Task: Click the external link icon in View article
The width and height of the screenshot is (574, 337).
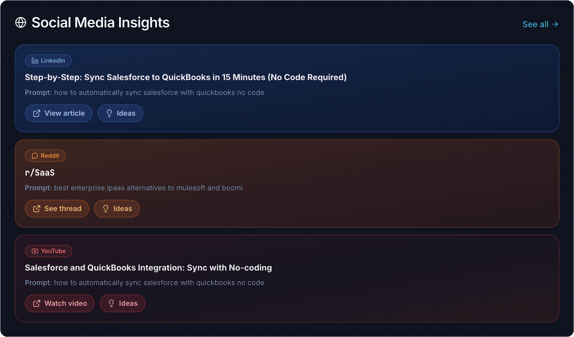Action: click(x=37, y=113)
